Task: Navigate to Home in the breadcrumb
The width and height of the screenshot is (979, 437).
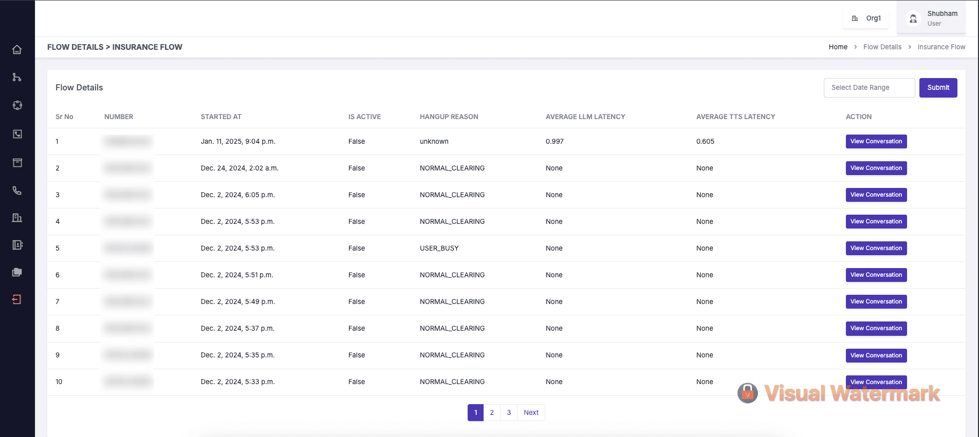Action: pos(838,47)
